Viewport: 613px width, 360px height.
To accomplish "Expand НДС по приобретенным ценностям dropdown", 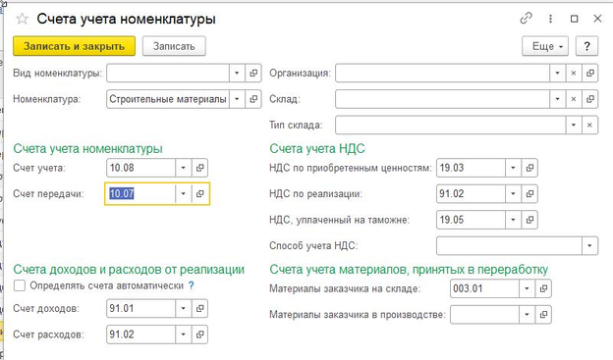I will click(514, 168).
